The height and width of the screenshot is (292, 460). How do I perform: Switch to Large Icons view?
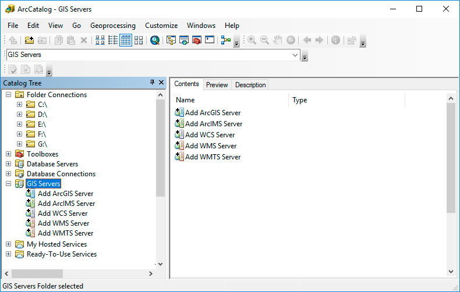click(100, 40)
